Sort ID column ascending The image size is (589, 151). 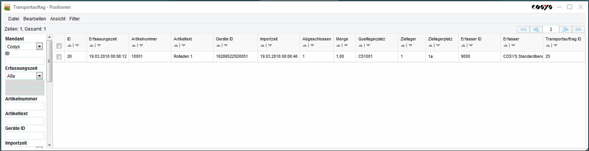coord(69,45)
